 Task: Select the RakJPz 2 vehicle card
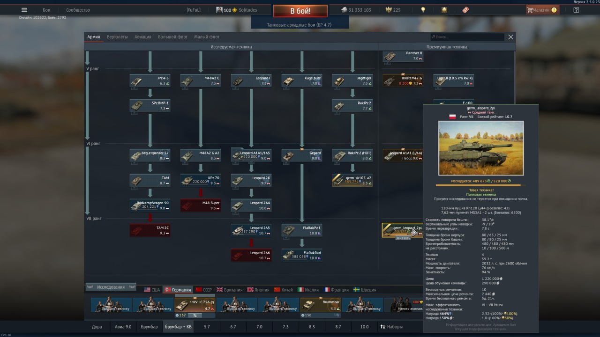tap(352, 105)
